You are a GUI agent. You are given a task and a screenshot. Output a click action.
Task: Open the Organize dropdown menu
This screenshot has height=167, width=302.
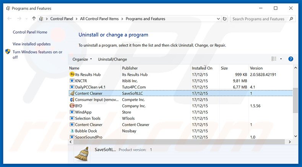point(82,59)
